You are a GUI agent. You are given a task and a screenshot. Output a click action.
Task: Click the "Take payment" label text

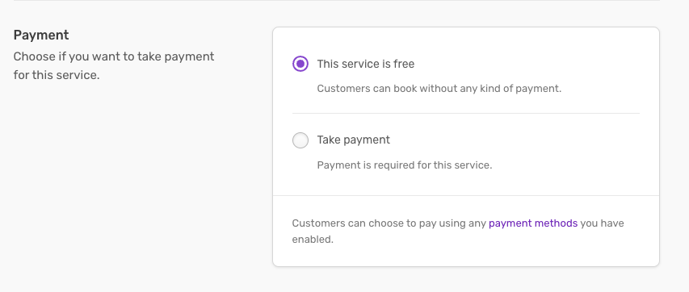click(353, 140)
